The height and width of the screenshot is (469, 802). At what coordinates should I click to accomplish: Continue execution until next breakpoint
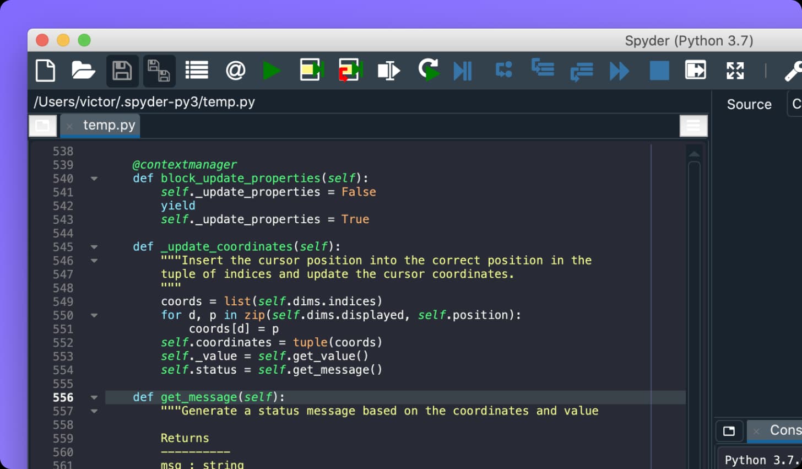(x=619, y=71)
